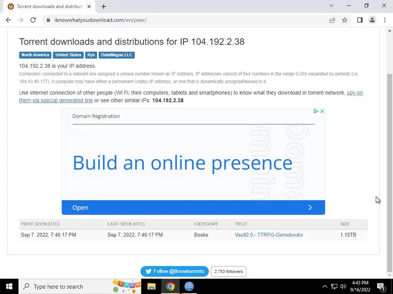Open the Chrome profile menu

tap(372, 20)
